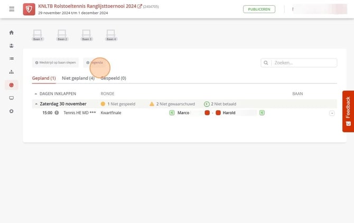Open the monitor display sidebar icon

pos(12,98)
